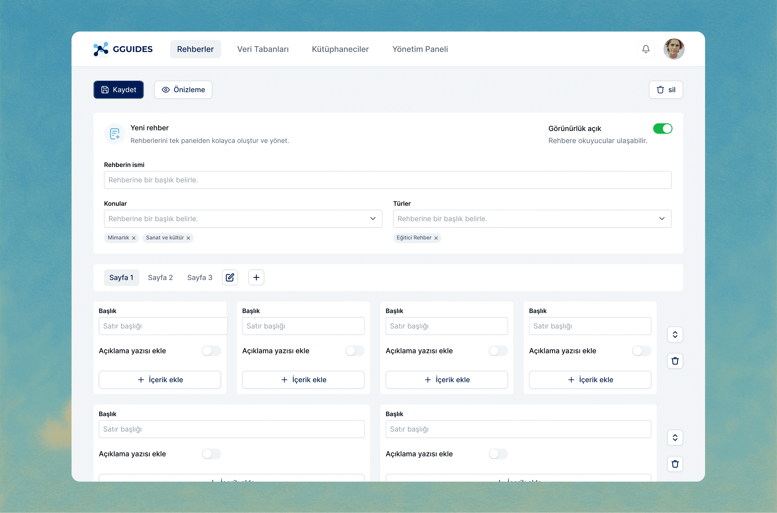Remove the Eğitici Rehber type tag

(x=436, y=238)
